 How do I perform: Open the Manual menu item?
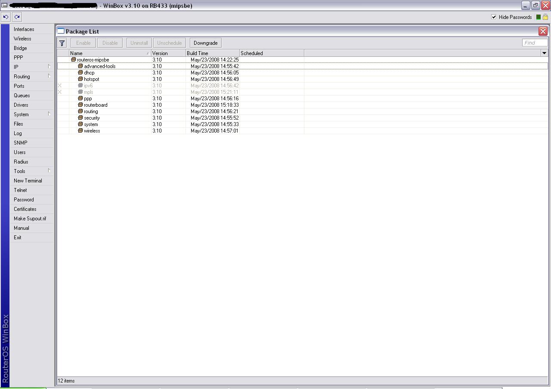click(x=32, y=228)
